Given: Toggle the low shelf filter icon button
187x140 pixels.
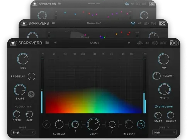Looking at the screenshot, I should (46, 124).
